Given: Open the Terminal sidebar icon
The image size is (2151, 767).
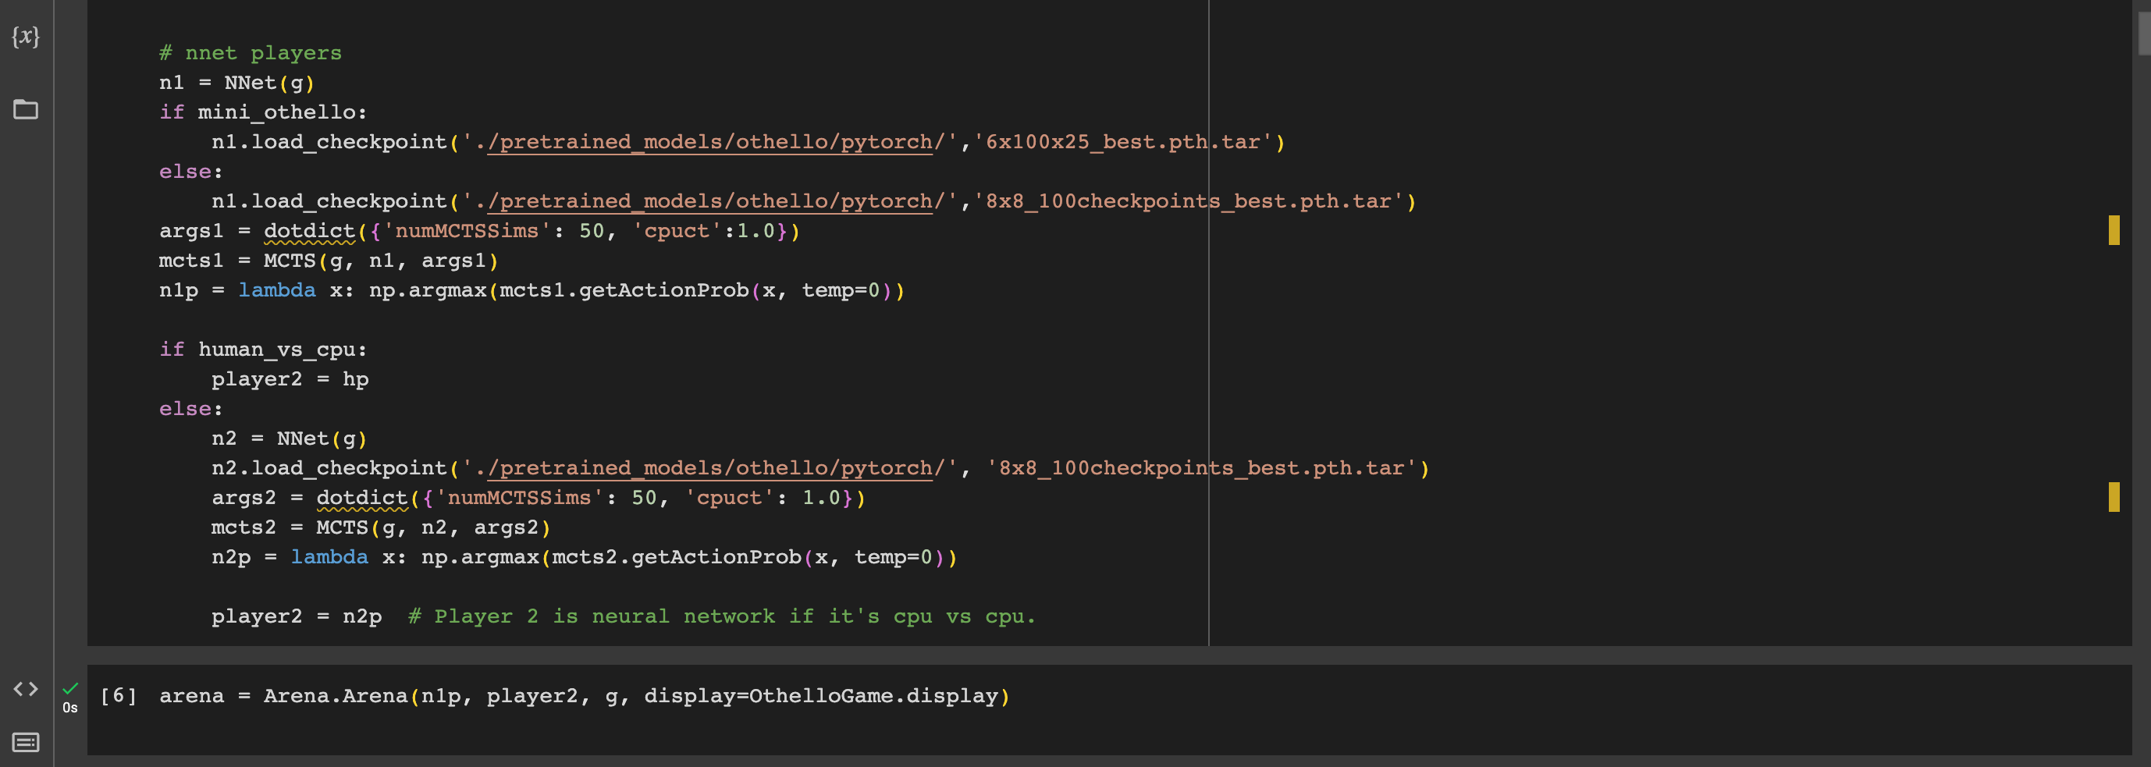Looking at the screenshot, I should coord(26,742).
